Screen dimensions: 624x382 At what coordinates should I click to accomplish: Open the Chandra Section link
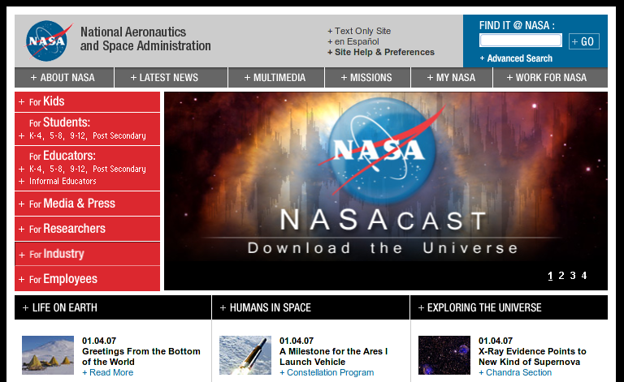[515, 372]
